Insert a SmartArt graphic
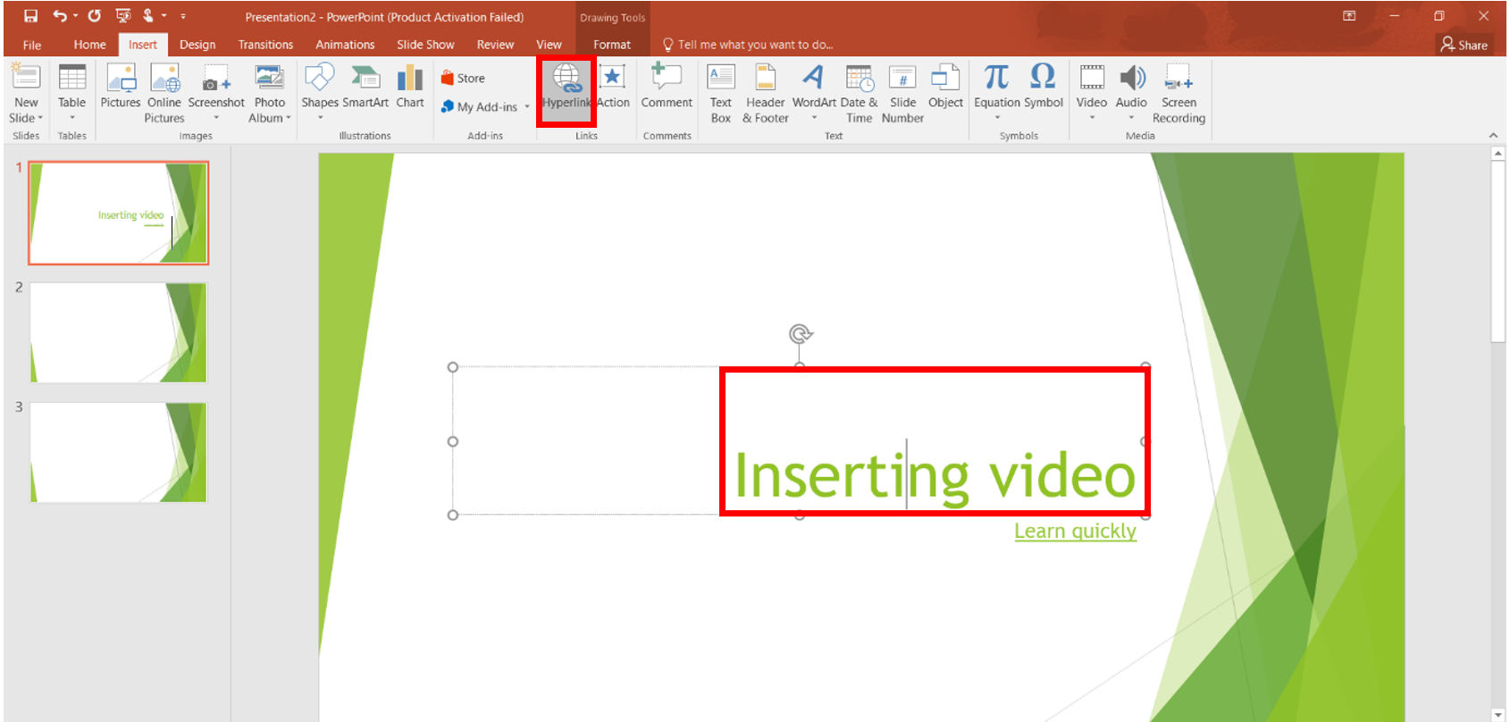1510x722 pixels. (365, 87)
